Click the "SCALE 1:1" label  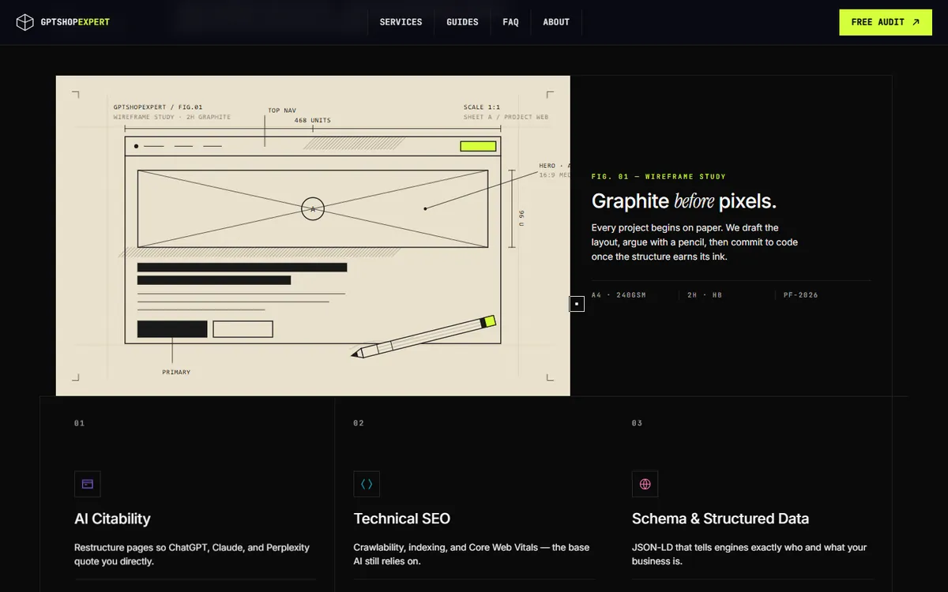click(x=482, y=107)
